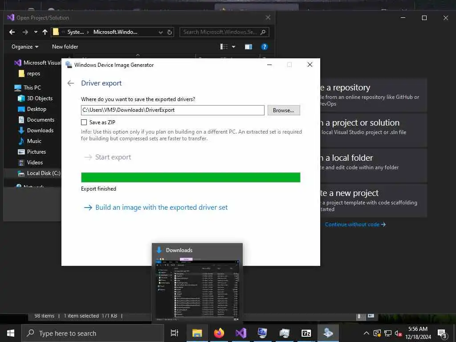Click the network tray icon
Viewport: 456px width, 342px height.
tap(388, 333)
